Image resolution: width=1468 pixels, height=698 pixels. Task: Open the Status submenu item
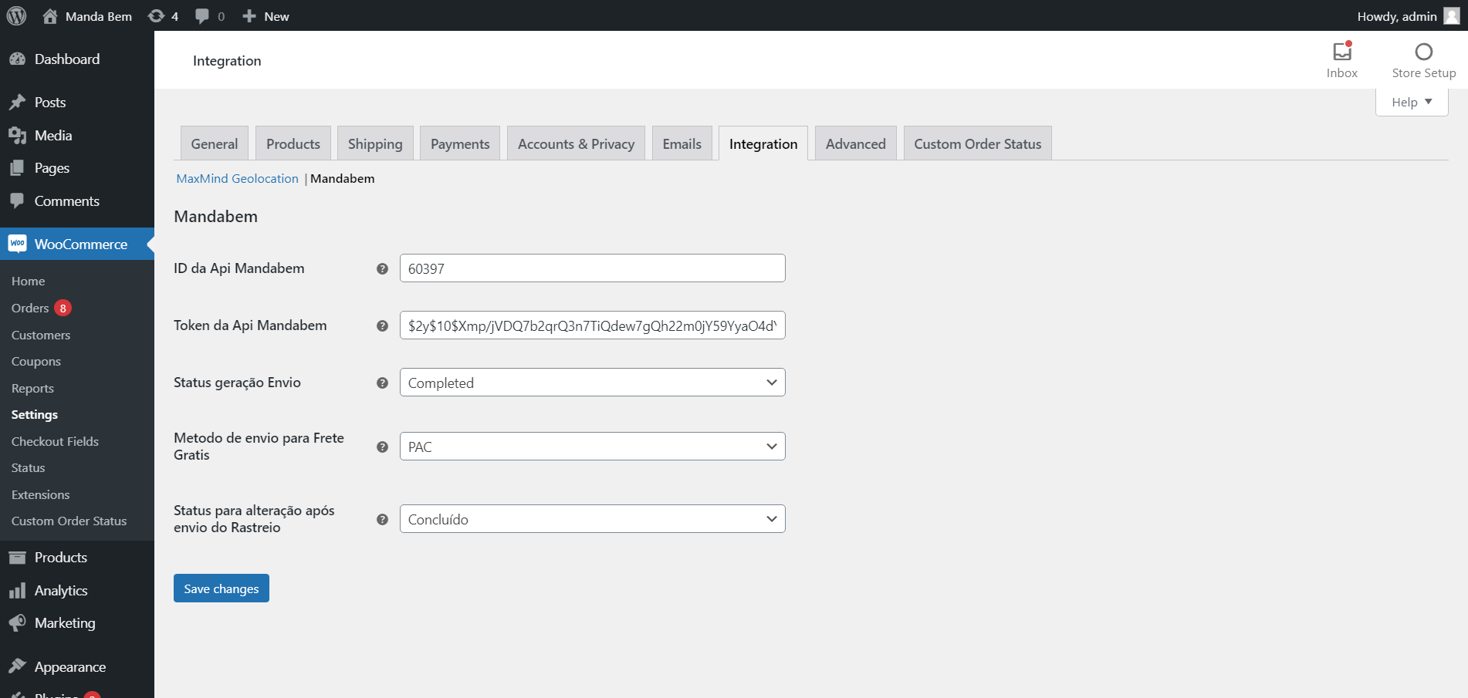[29, 467]
